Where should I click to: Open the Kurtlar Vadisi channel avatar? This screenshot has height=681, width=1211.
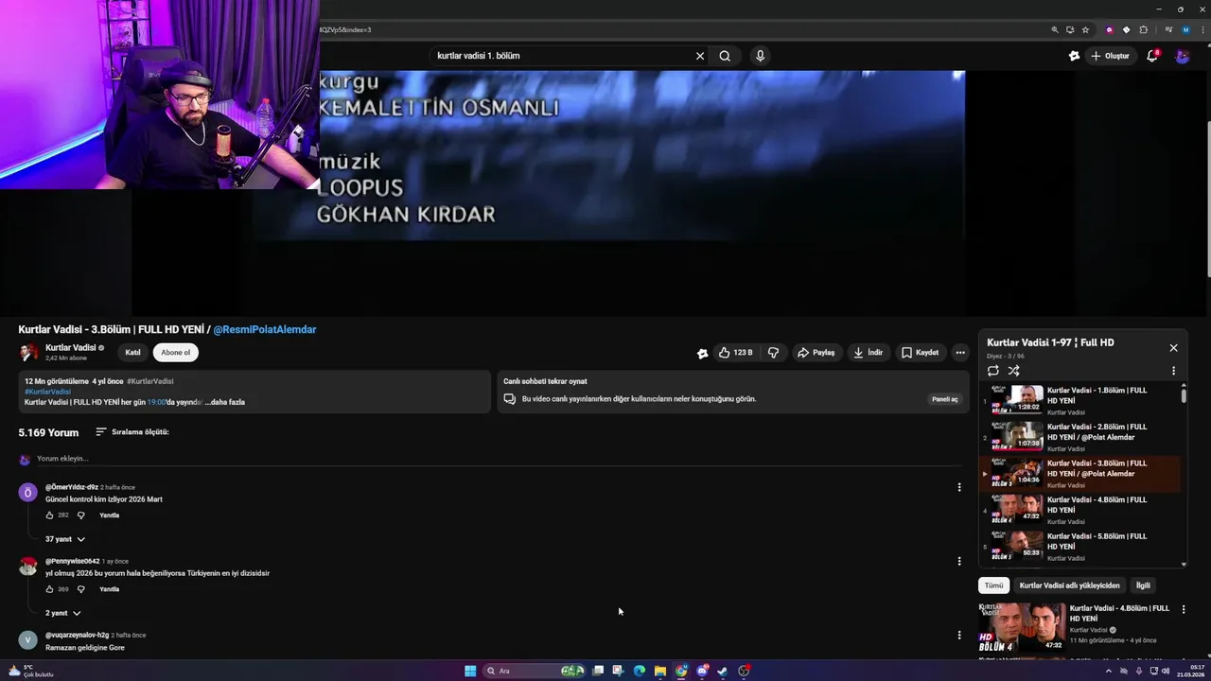28,352
